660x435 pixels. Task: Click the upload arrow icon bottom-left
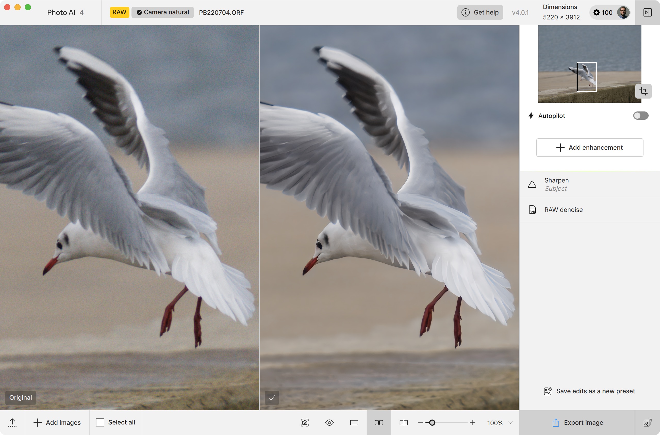pos(12,422)
